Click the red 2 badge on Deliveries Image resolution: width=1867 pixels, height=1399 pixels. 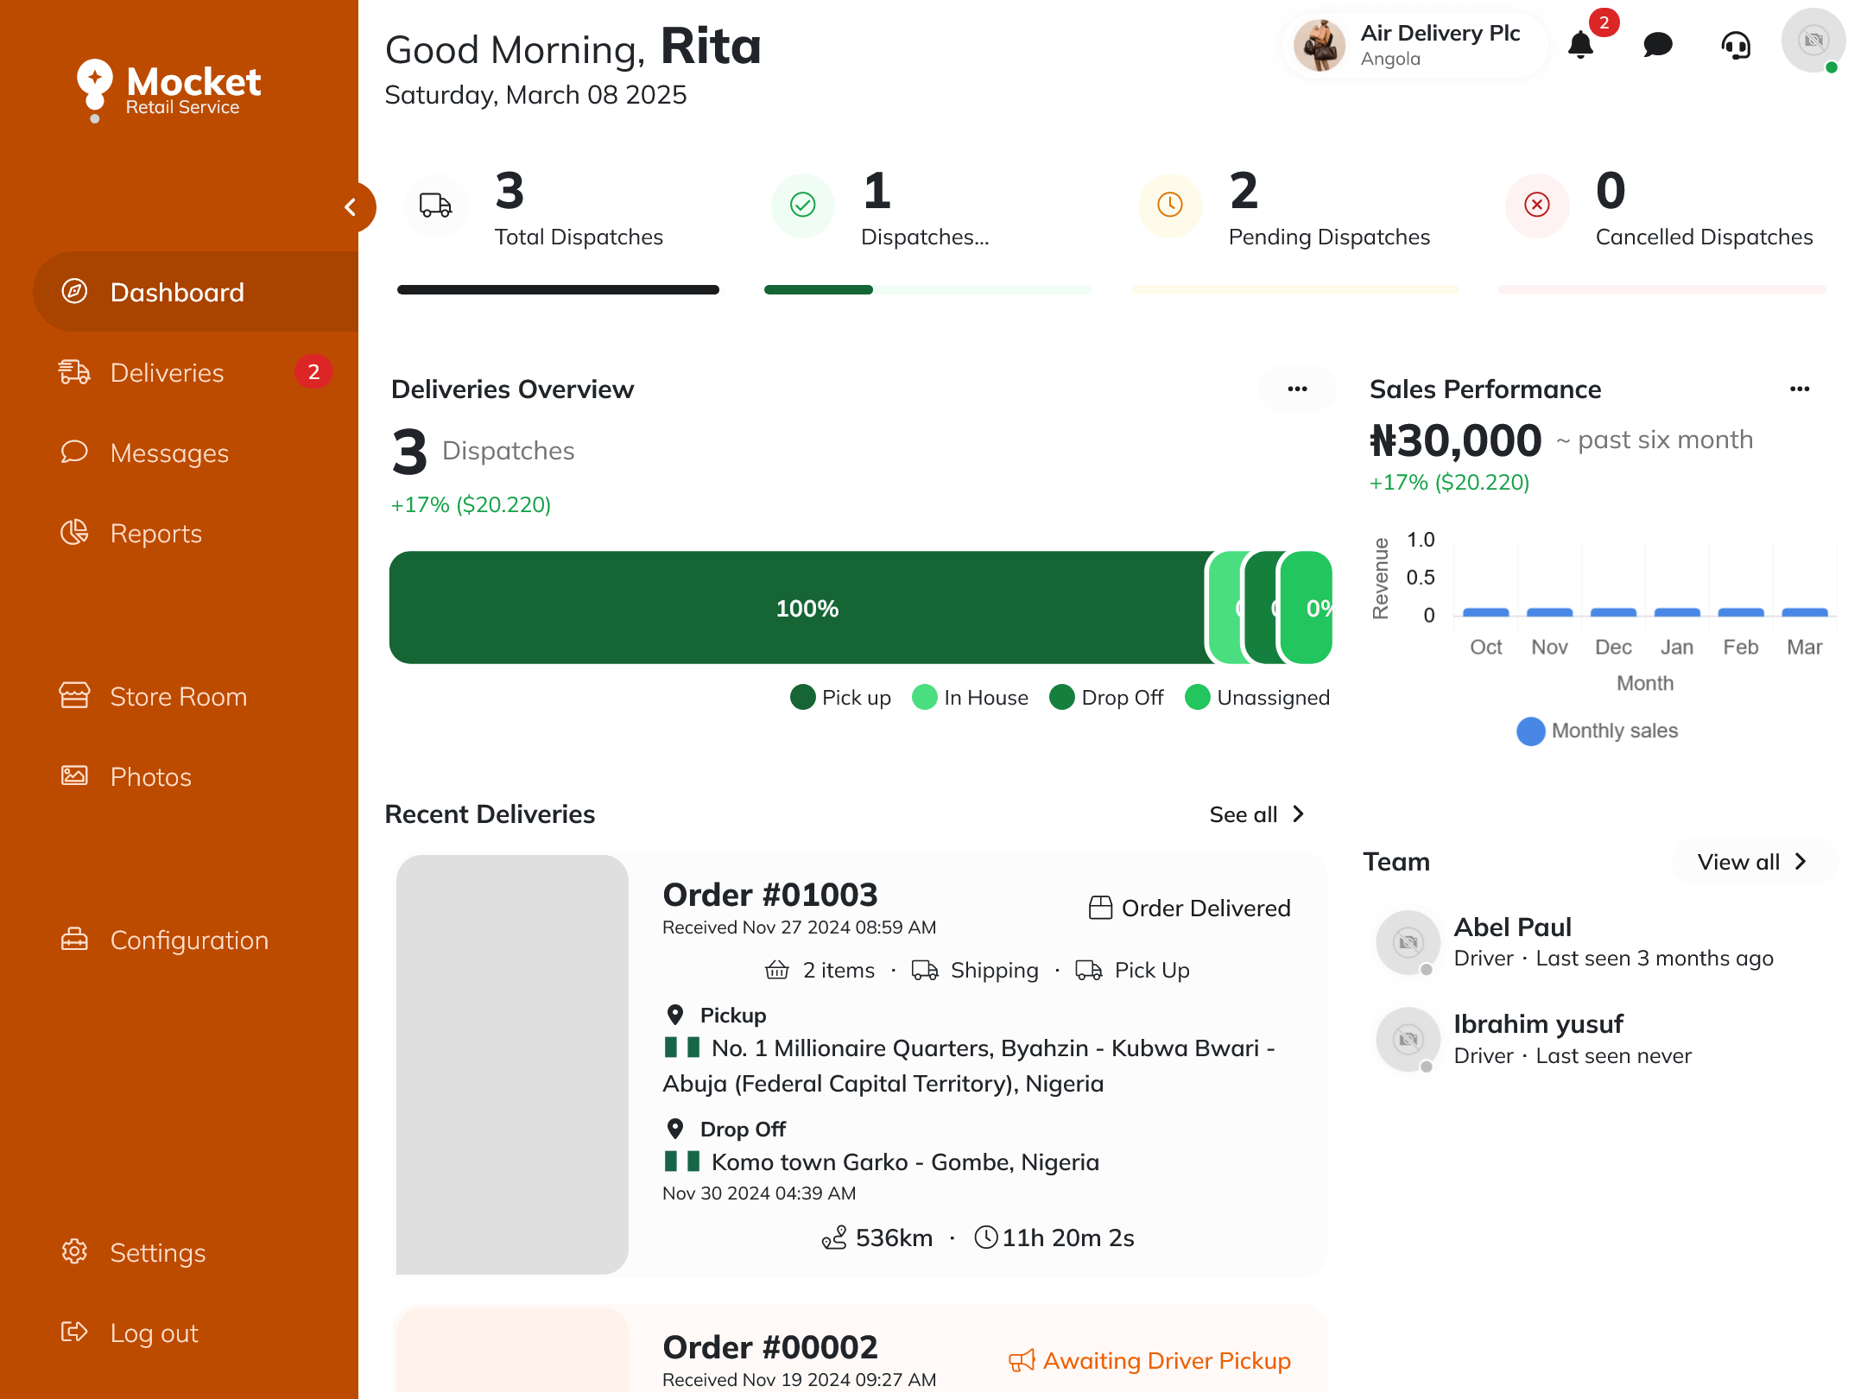(x=313, y=372)
